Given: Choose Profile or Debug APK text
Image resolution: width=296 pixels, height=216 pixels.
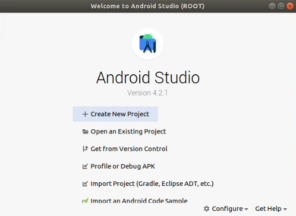Looking at the screenshot, I should [x=123, y=166].
